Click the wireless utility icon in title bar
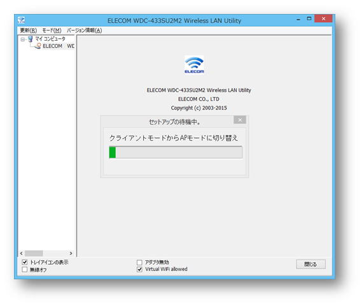The height and width of the screenshot is (306, 362). click(x=22, y=20)
